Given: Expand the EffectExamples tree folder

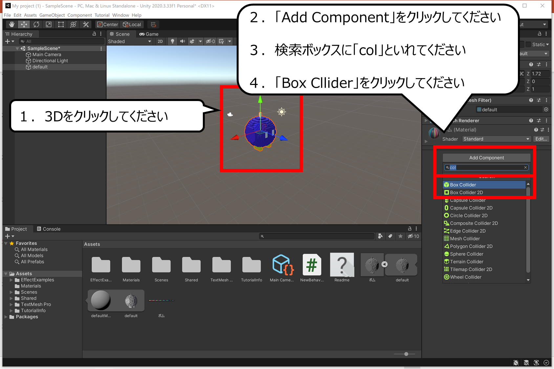Looking at the screenshot, I should click(11, 280).
